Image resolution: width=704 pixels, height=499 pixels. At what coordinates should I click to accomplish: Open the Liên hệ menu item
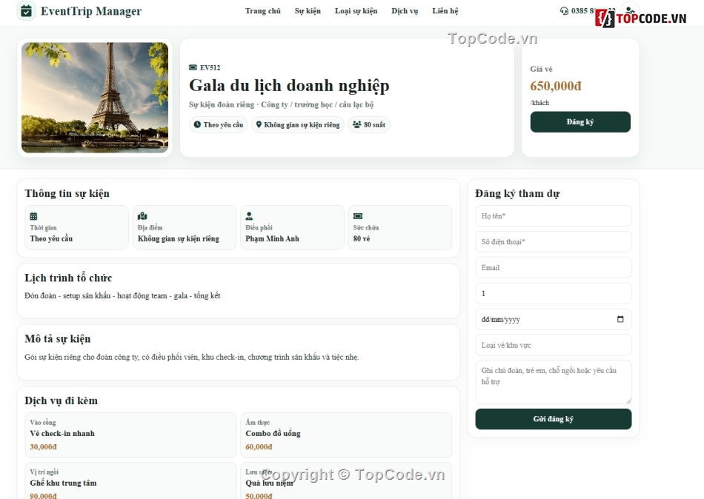point(445,11)
